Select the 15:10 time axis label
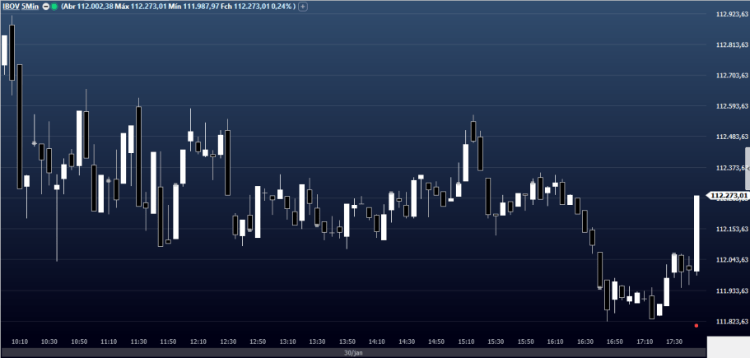Viewport: 750px width, 358px height. coord(466,341)
